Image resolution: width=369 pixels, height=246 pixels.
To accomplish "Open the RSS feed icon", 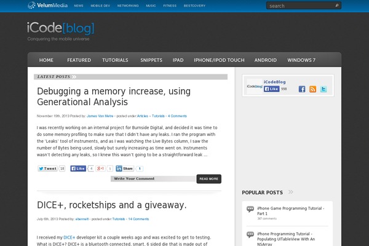I will coord(313,89).
